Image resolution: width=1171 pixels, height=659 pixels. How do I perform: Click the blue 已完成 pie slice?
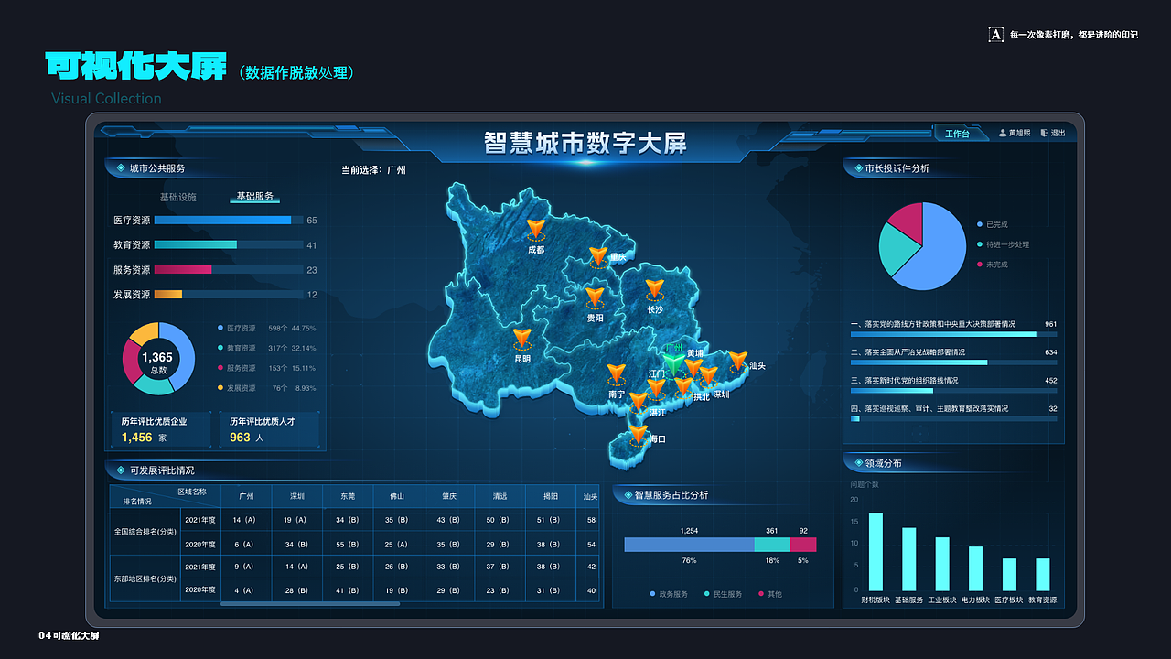pos(938,252)
